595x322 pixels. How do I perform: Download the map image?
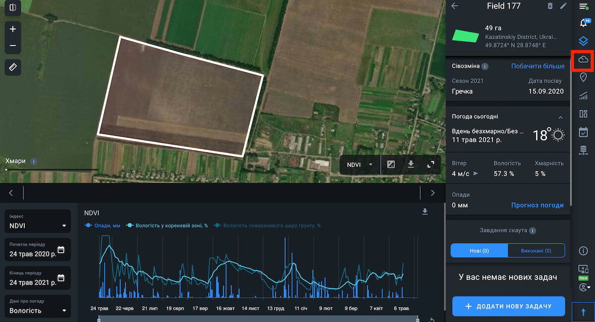coord(411,165)
